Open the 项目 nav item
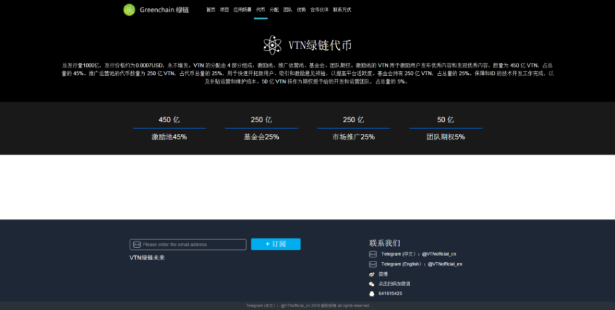This screenshot has height=310, width=615. pos(224,10)
